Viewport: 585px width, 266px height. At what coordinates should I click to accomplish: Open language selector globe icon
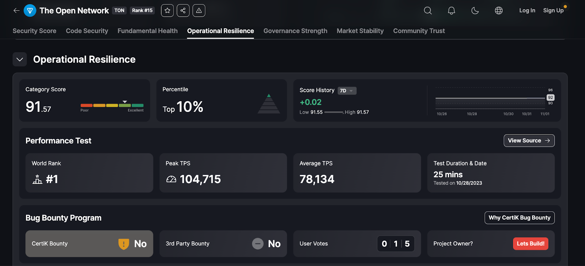[499, 11]
